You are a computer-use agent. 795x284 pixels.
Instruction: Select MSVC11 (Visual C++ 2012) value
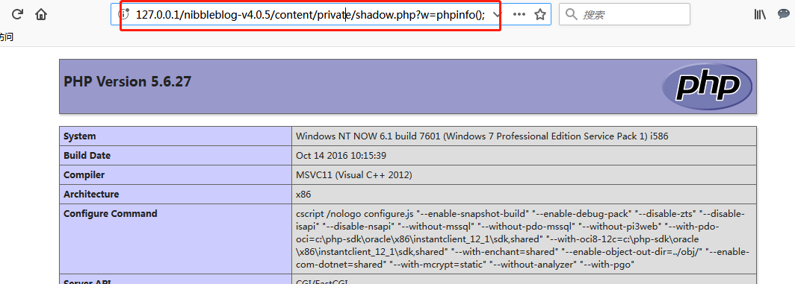[354, 175]
